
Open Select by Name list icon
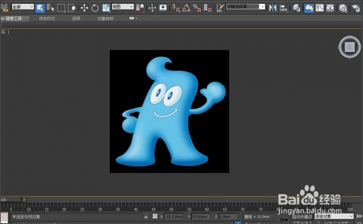(x=50, y=8)
